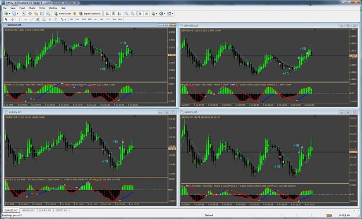Toggle Expert Advisors on or off
The height and width of the screenshot is (219, 362).
(90, 14)
